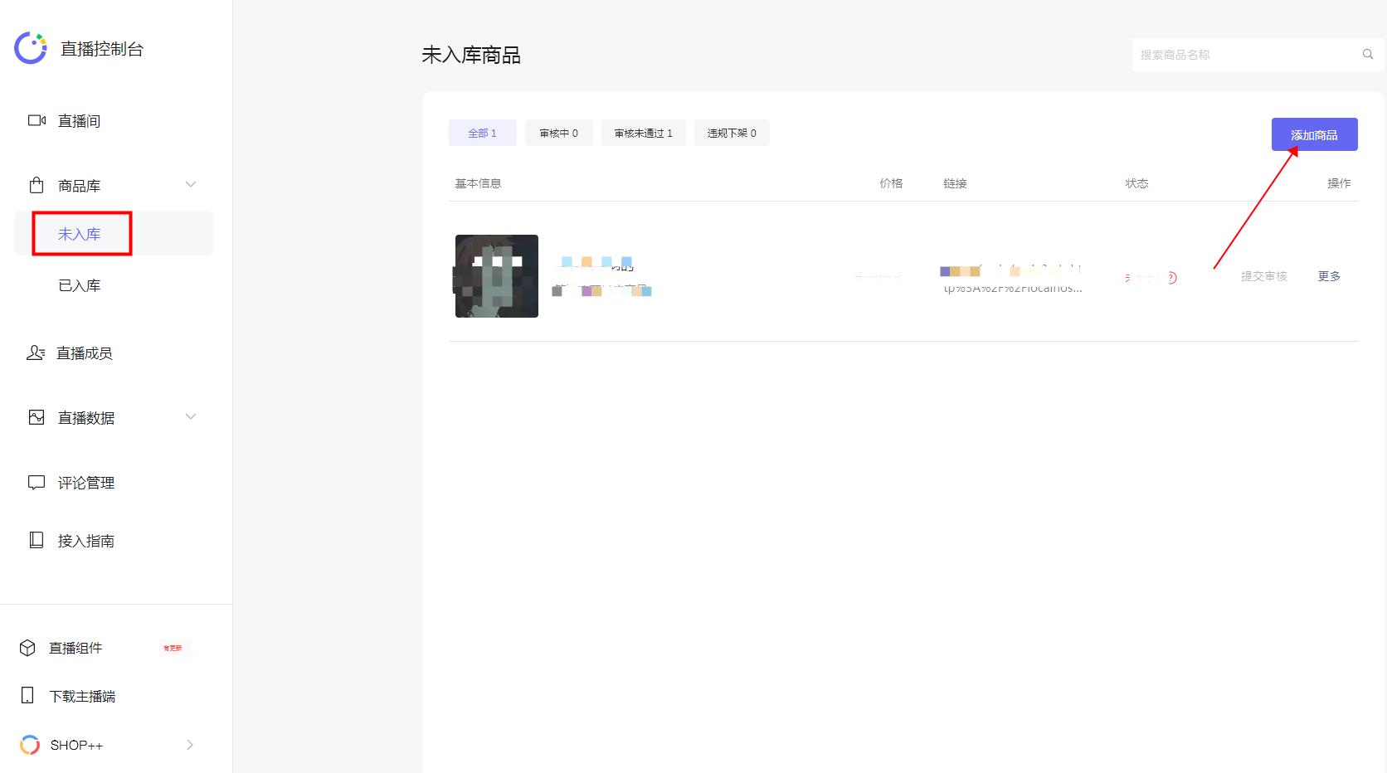This screenshot has width=1387, height=773.
Task: Click the 商品库 bag icon
Action: click(x=36, y=184)
